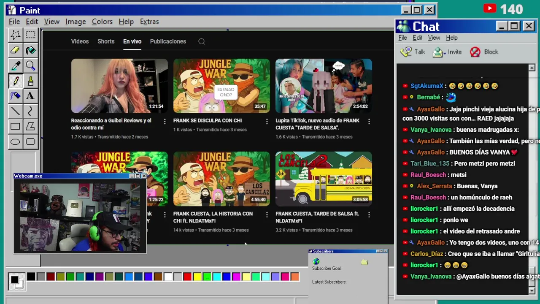Open the File menu in Paint
Screen dimensions: 540x304
[x=14, y=22]
